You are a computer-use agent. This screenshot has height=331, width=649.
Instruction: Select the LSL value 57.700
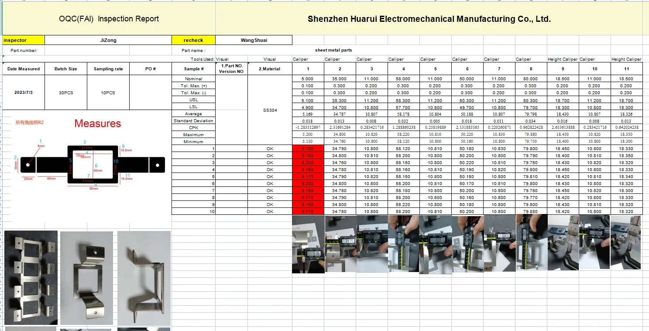click(x=403, y=107)
